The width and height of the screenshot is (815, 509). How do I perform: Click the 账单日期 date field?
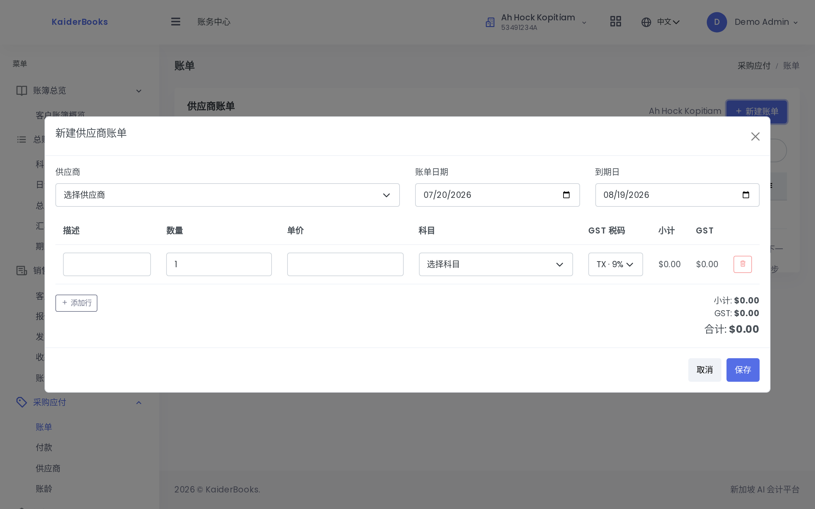[x=497, y=195]
